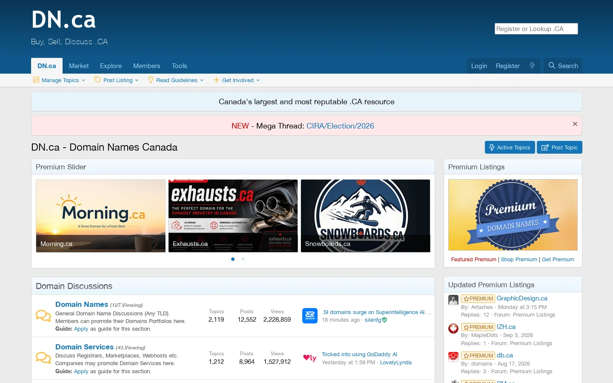
Task: Select the DN.ca home tab
Action: (47, 66)
